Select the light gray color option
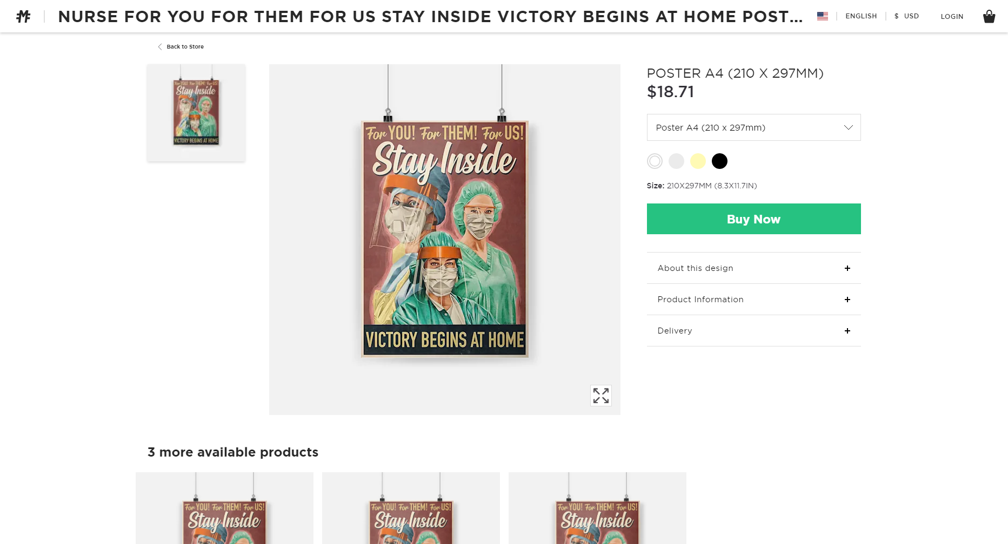1008x544 pixels. (676, 161)
